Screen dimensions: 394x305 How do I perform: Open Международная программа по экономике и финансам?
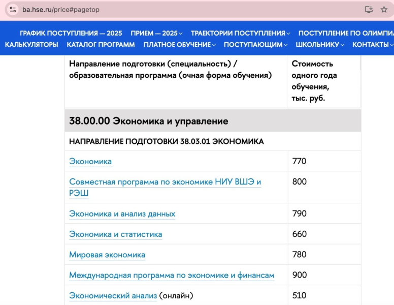[x=171, y=276]
